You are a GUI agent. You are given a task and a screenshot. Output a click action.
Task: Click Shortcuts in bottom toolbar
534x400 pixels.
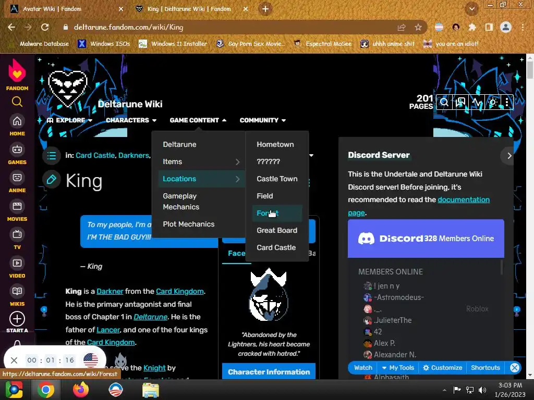486,368
